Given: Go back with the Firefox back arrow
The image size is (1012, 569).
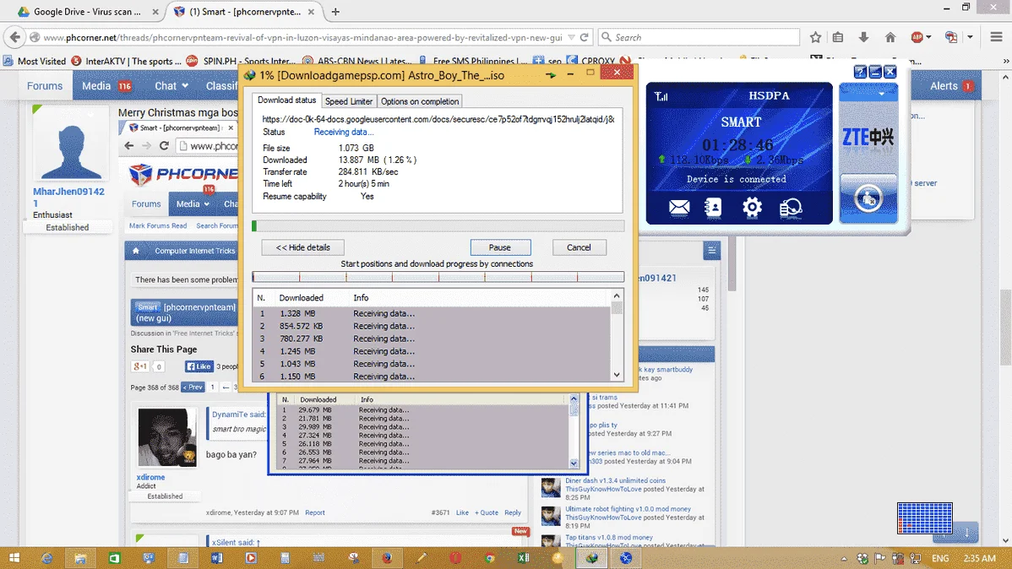Looking at the screenshot, I should click(15, 37).
